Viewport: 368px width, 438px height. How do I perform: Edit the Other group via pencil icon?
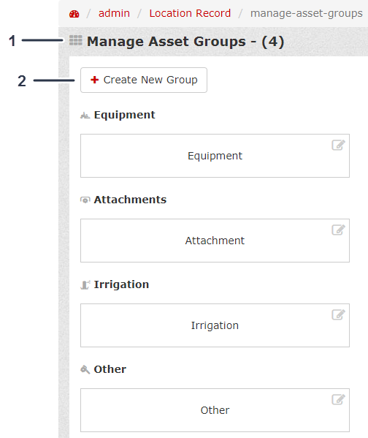338,399
